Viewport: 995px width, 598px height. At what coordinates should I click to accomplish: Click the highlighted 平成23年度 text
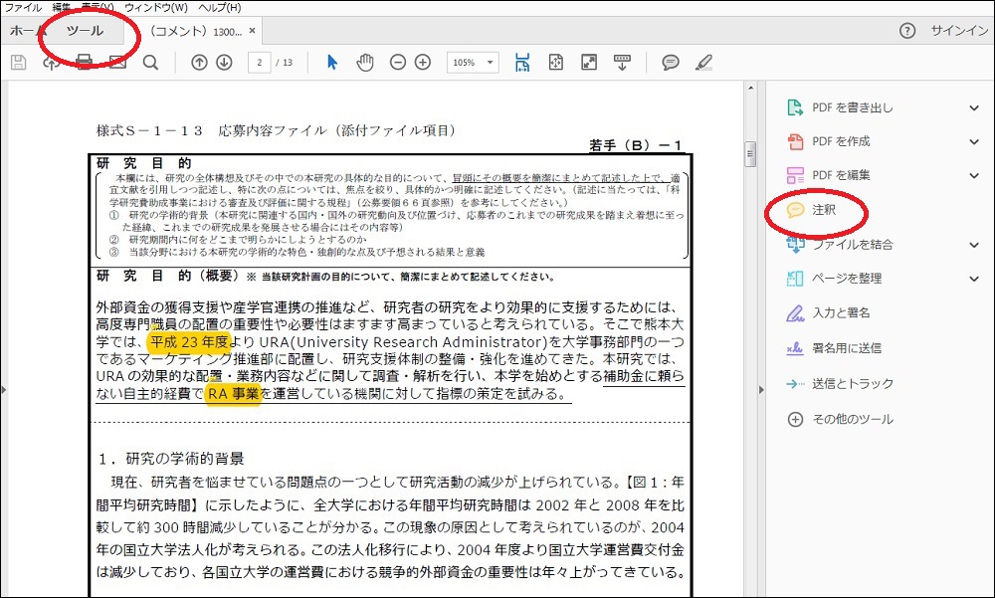click(x=189, y=342)
